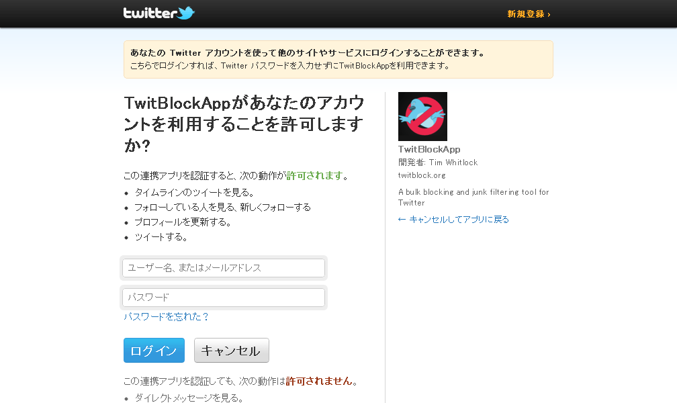Viewport: 677px width, 403px height.
Task: Select the TwitBlockApp name under the icon
Action: click(x=429, y=150)
